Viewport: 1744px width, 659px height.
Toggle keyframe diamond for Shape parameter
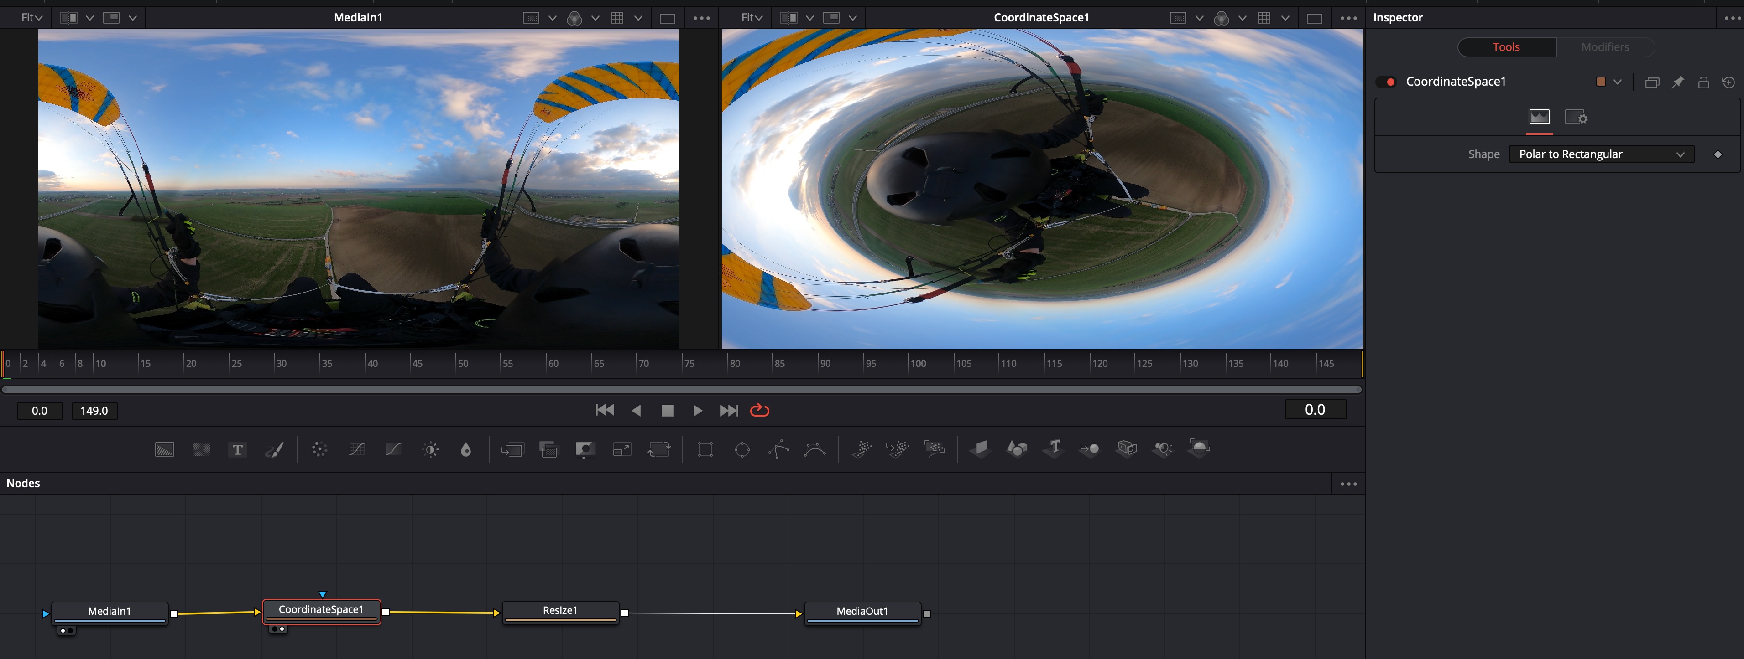[x=1718, y=154]
